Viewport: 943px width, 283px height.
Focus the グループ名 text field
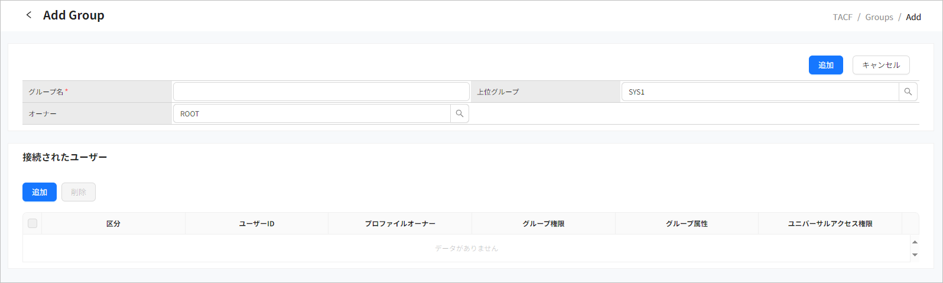tap(321, 92)
